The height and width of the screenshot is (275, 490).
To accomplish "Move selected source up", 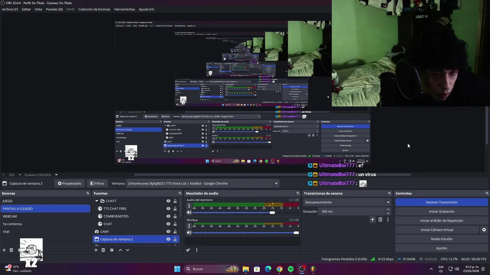I will pyautogui.click(x=120, y=250).
